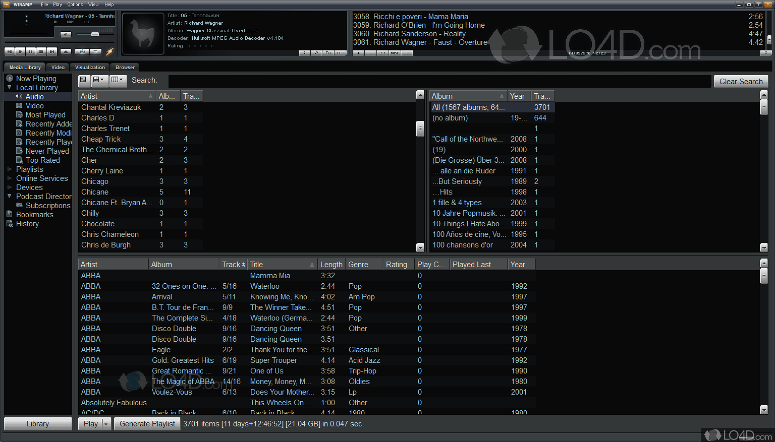Viewport: 775px width, 442px height.
Task: Click the Search input field
Action: 439,81
